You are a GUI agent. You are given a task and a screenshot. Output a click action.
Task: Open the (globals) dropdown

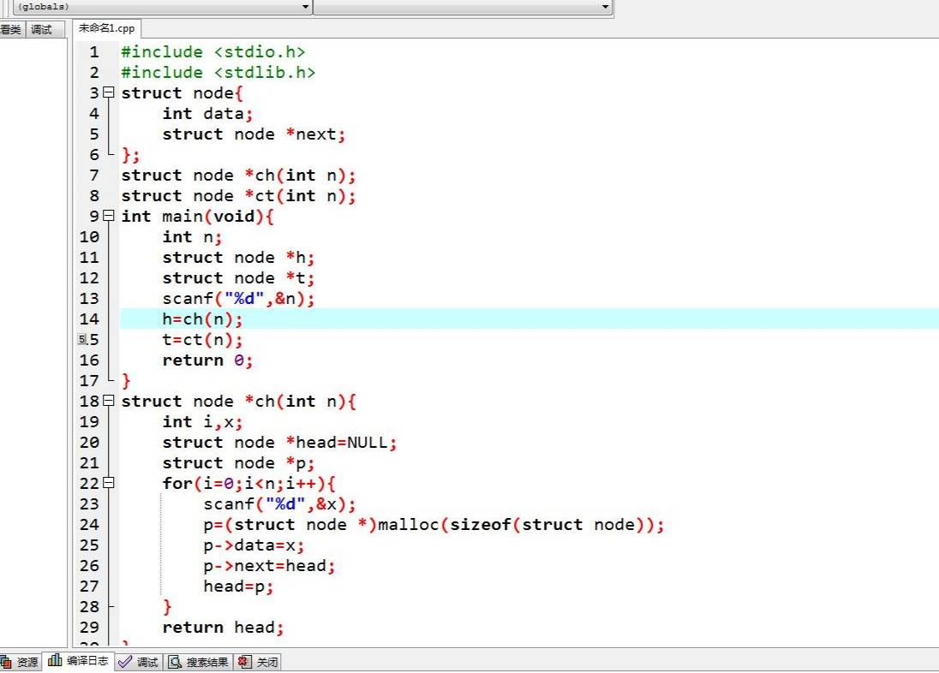click(x=304, y=7)
